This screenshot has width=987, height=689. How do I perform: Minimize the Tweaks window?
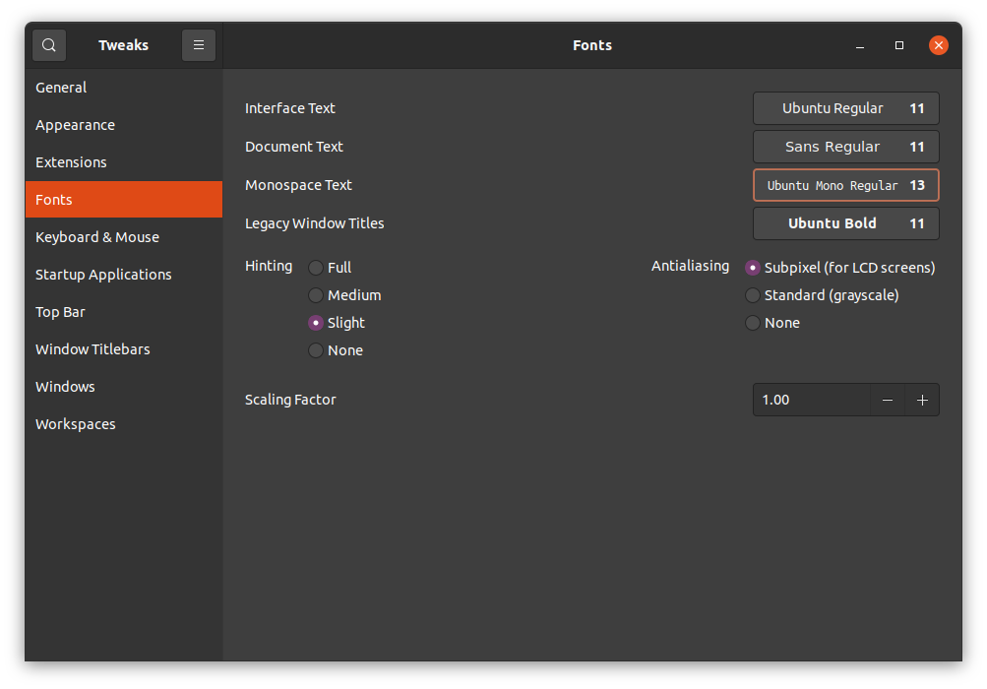coord(860,45)
